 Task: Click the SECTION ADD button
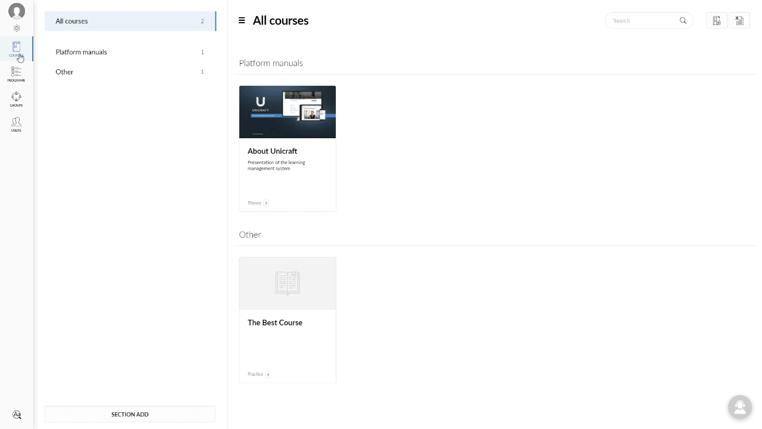pos(130,414)
